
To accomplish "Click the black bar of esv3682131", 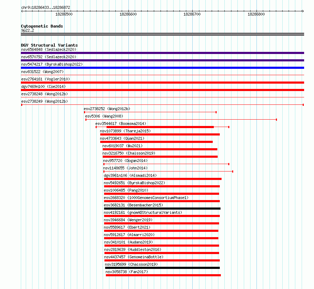I will pyautogui.click(x=162, y=209).
